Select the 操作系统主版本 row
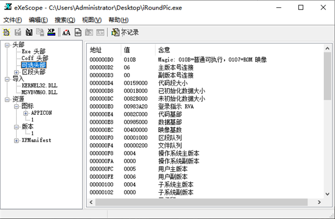 click(x=205, y=153)
